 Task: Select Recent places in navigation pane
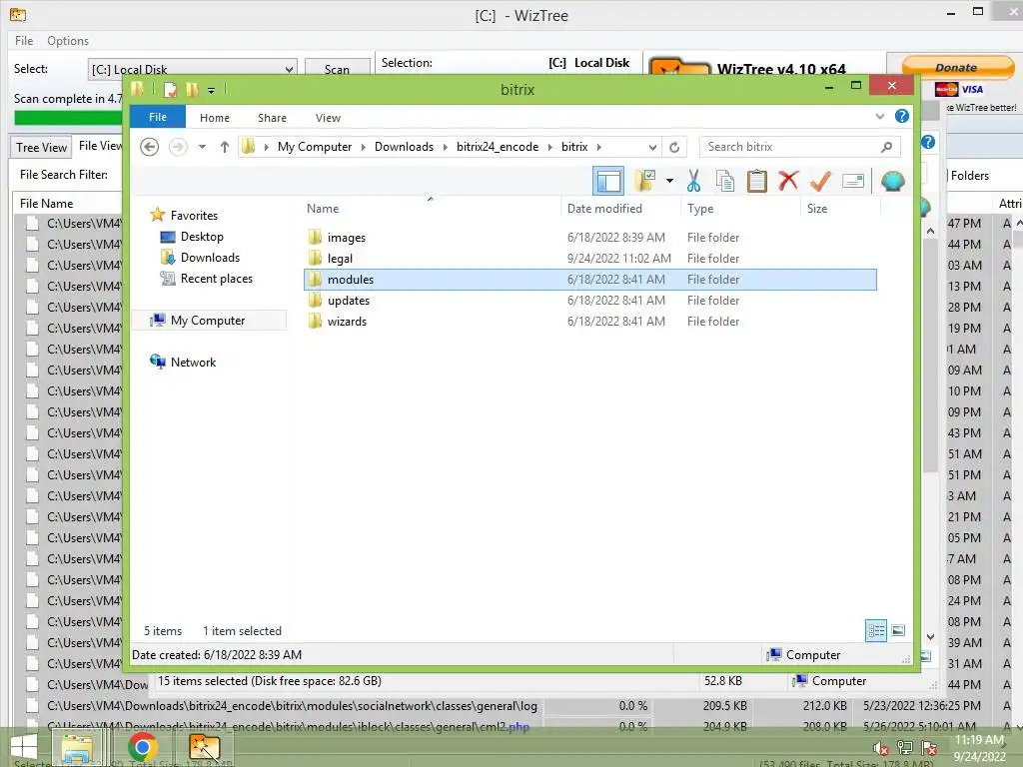(x=216, y=279)
